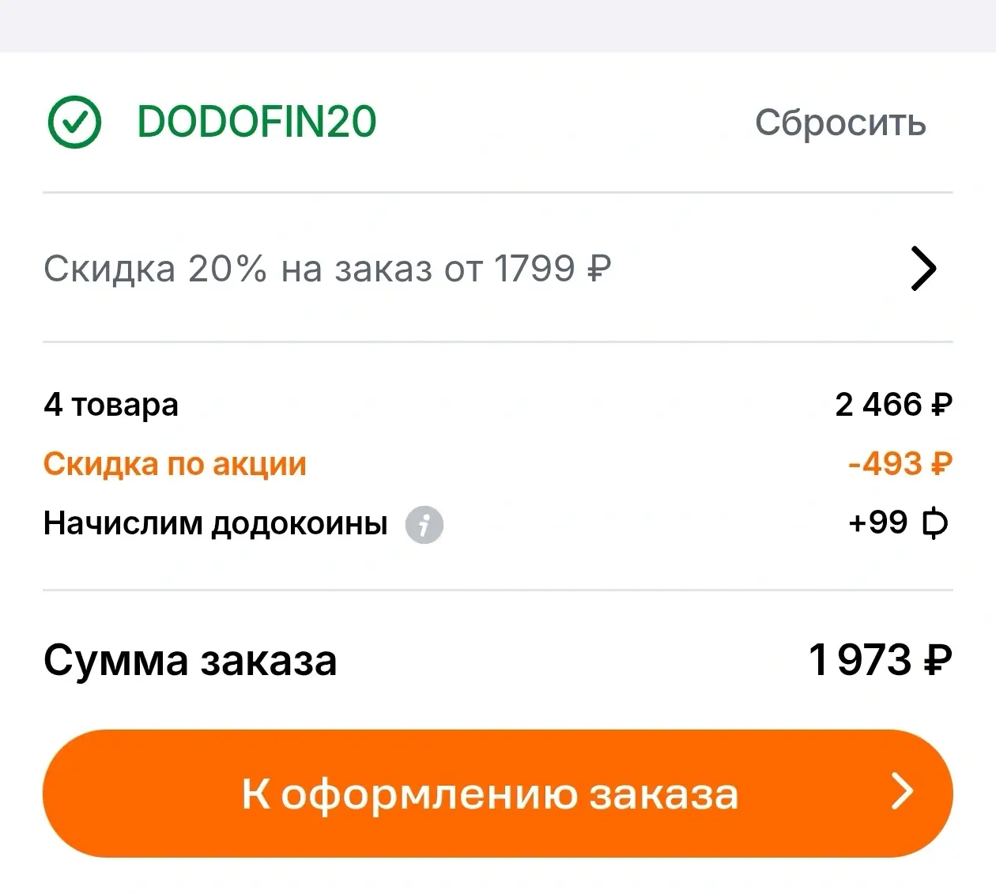The height and width of the screenshot is (894, 996).
Task: Select the "4 товара" label
Action: click(111, 405)
